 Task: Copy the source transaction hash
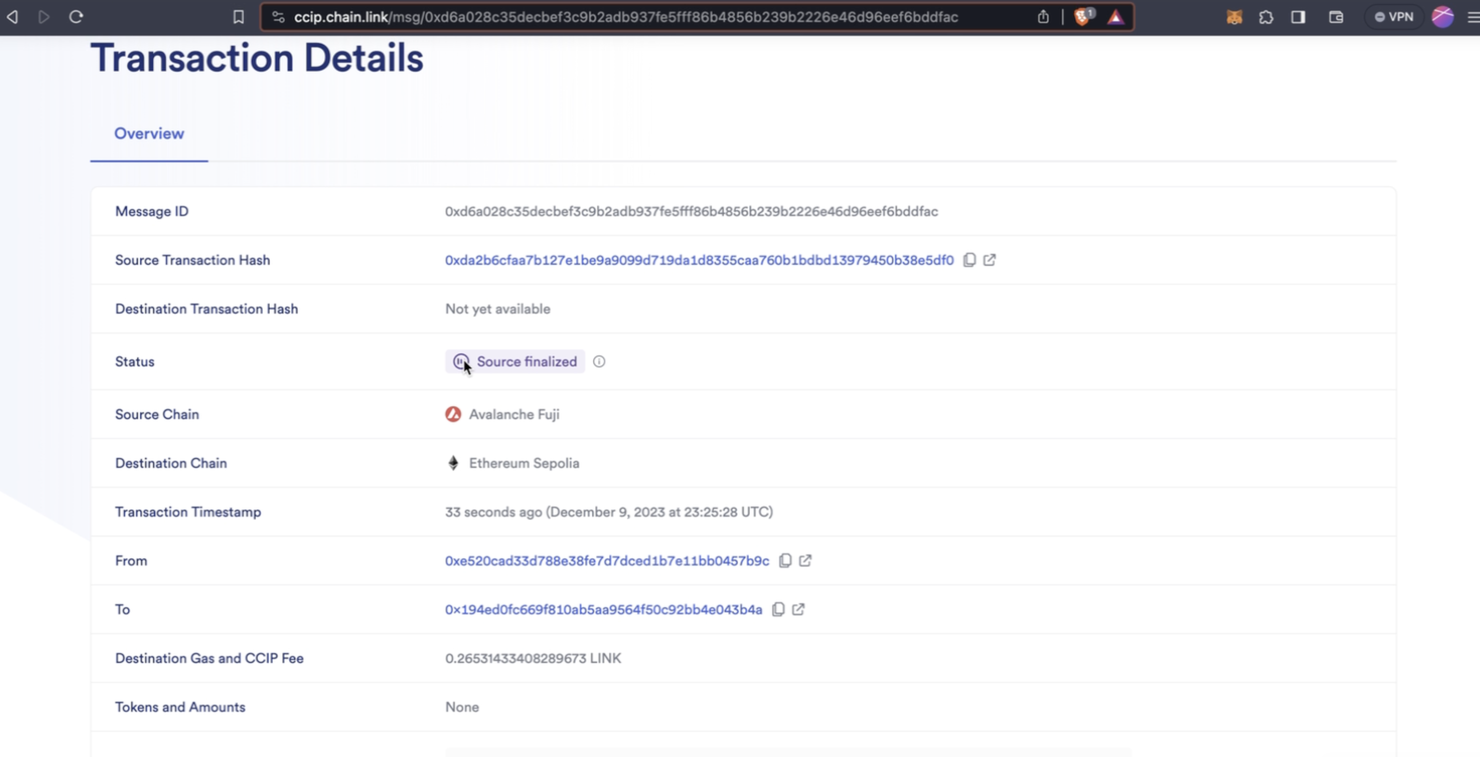click(x=969, y=260)
